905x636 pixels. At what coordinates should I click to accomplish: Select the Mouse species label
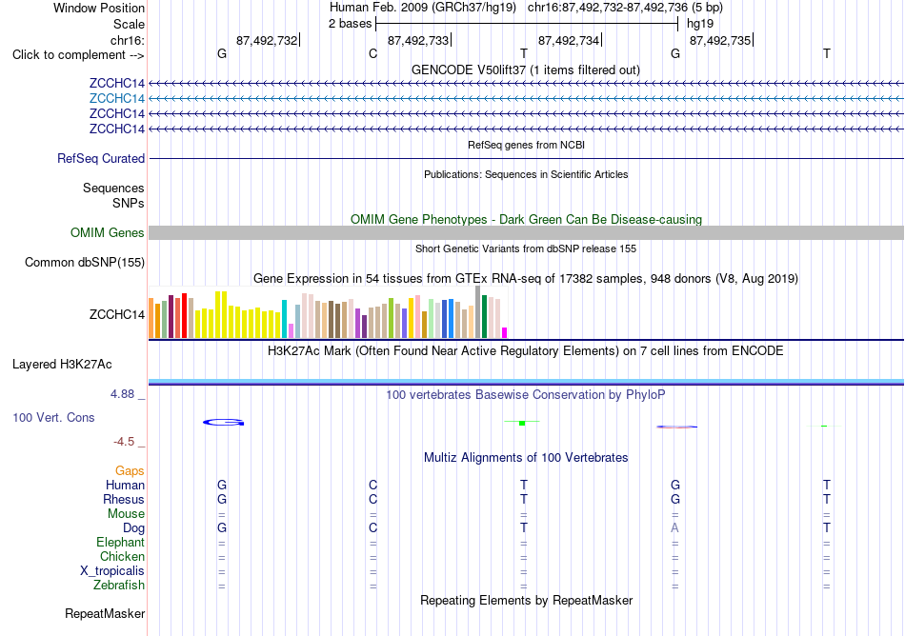[126, 514]
